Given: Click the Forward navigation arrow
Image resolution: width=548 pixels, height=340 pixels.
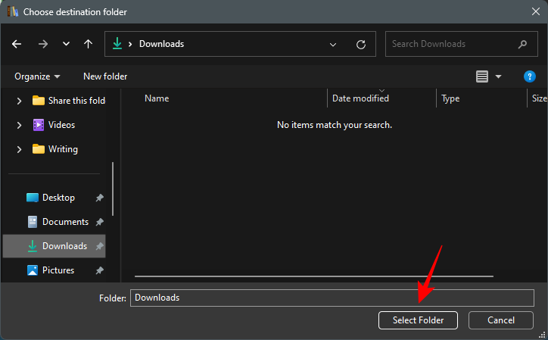Looking at the screenshot, I should (42, 44).
